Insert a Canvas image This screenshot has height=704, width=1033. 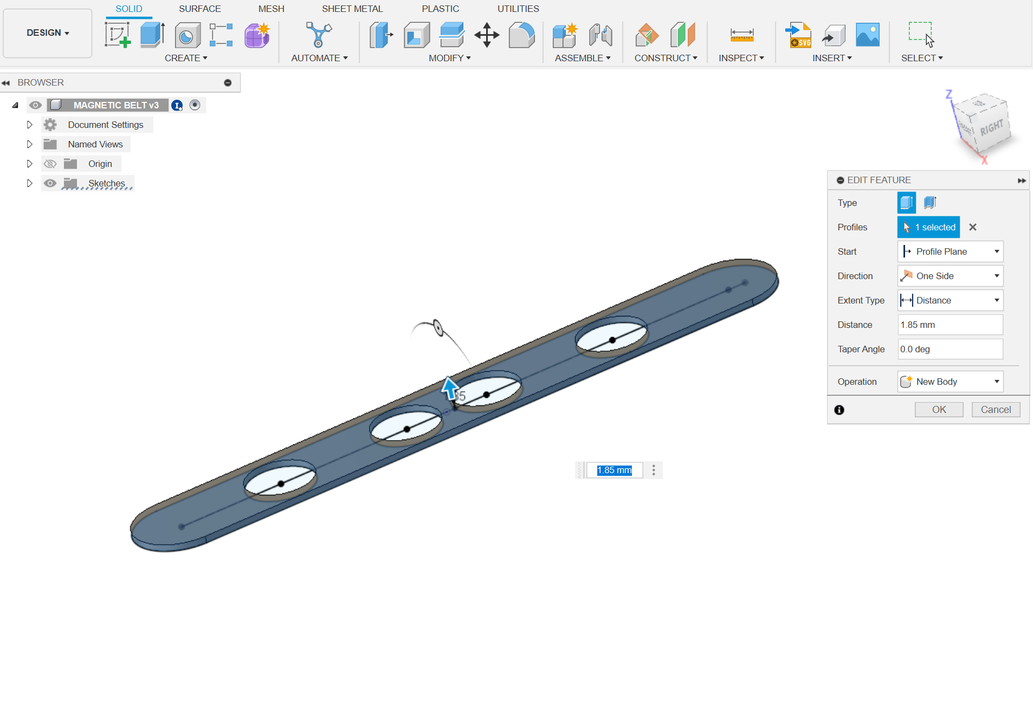[x=867, y=35]
